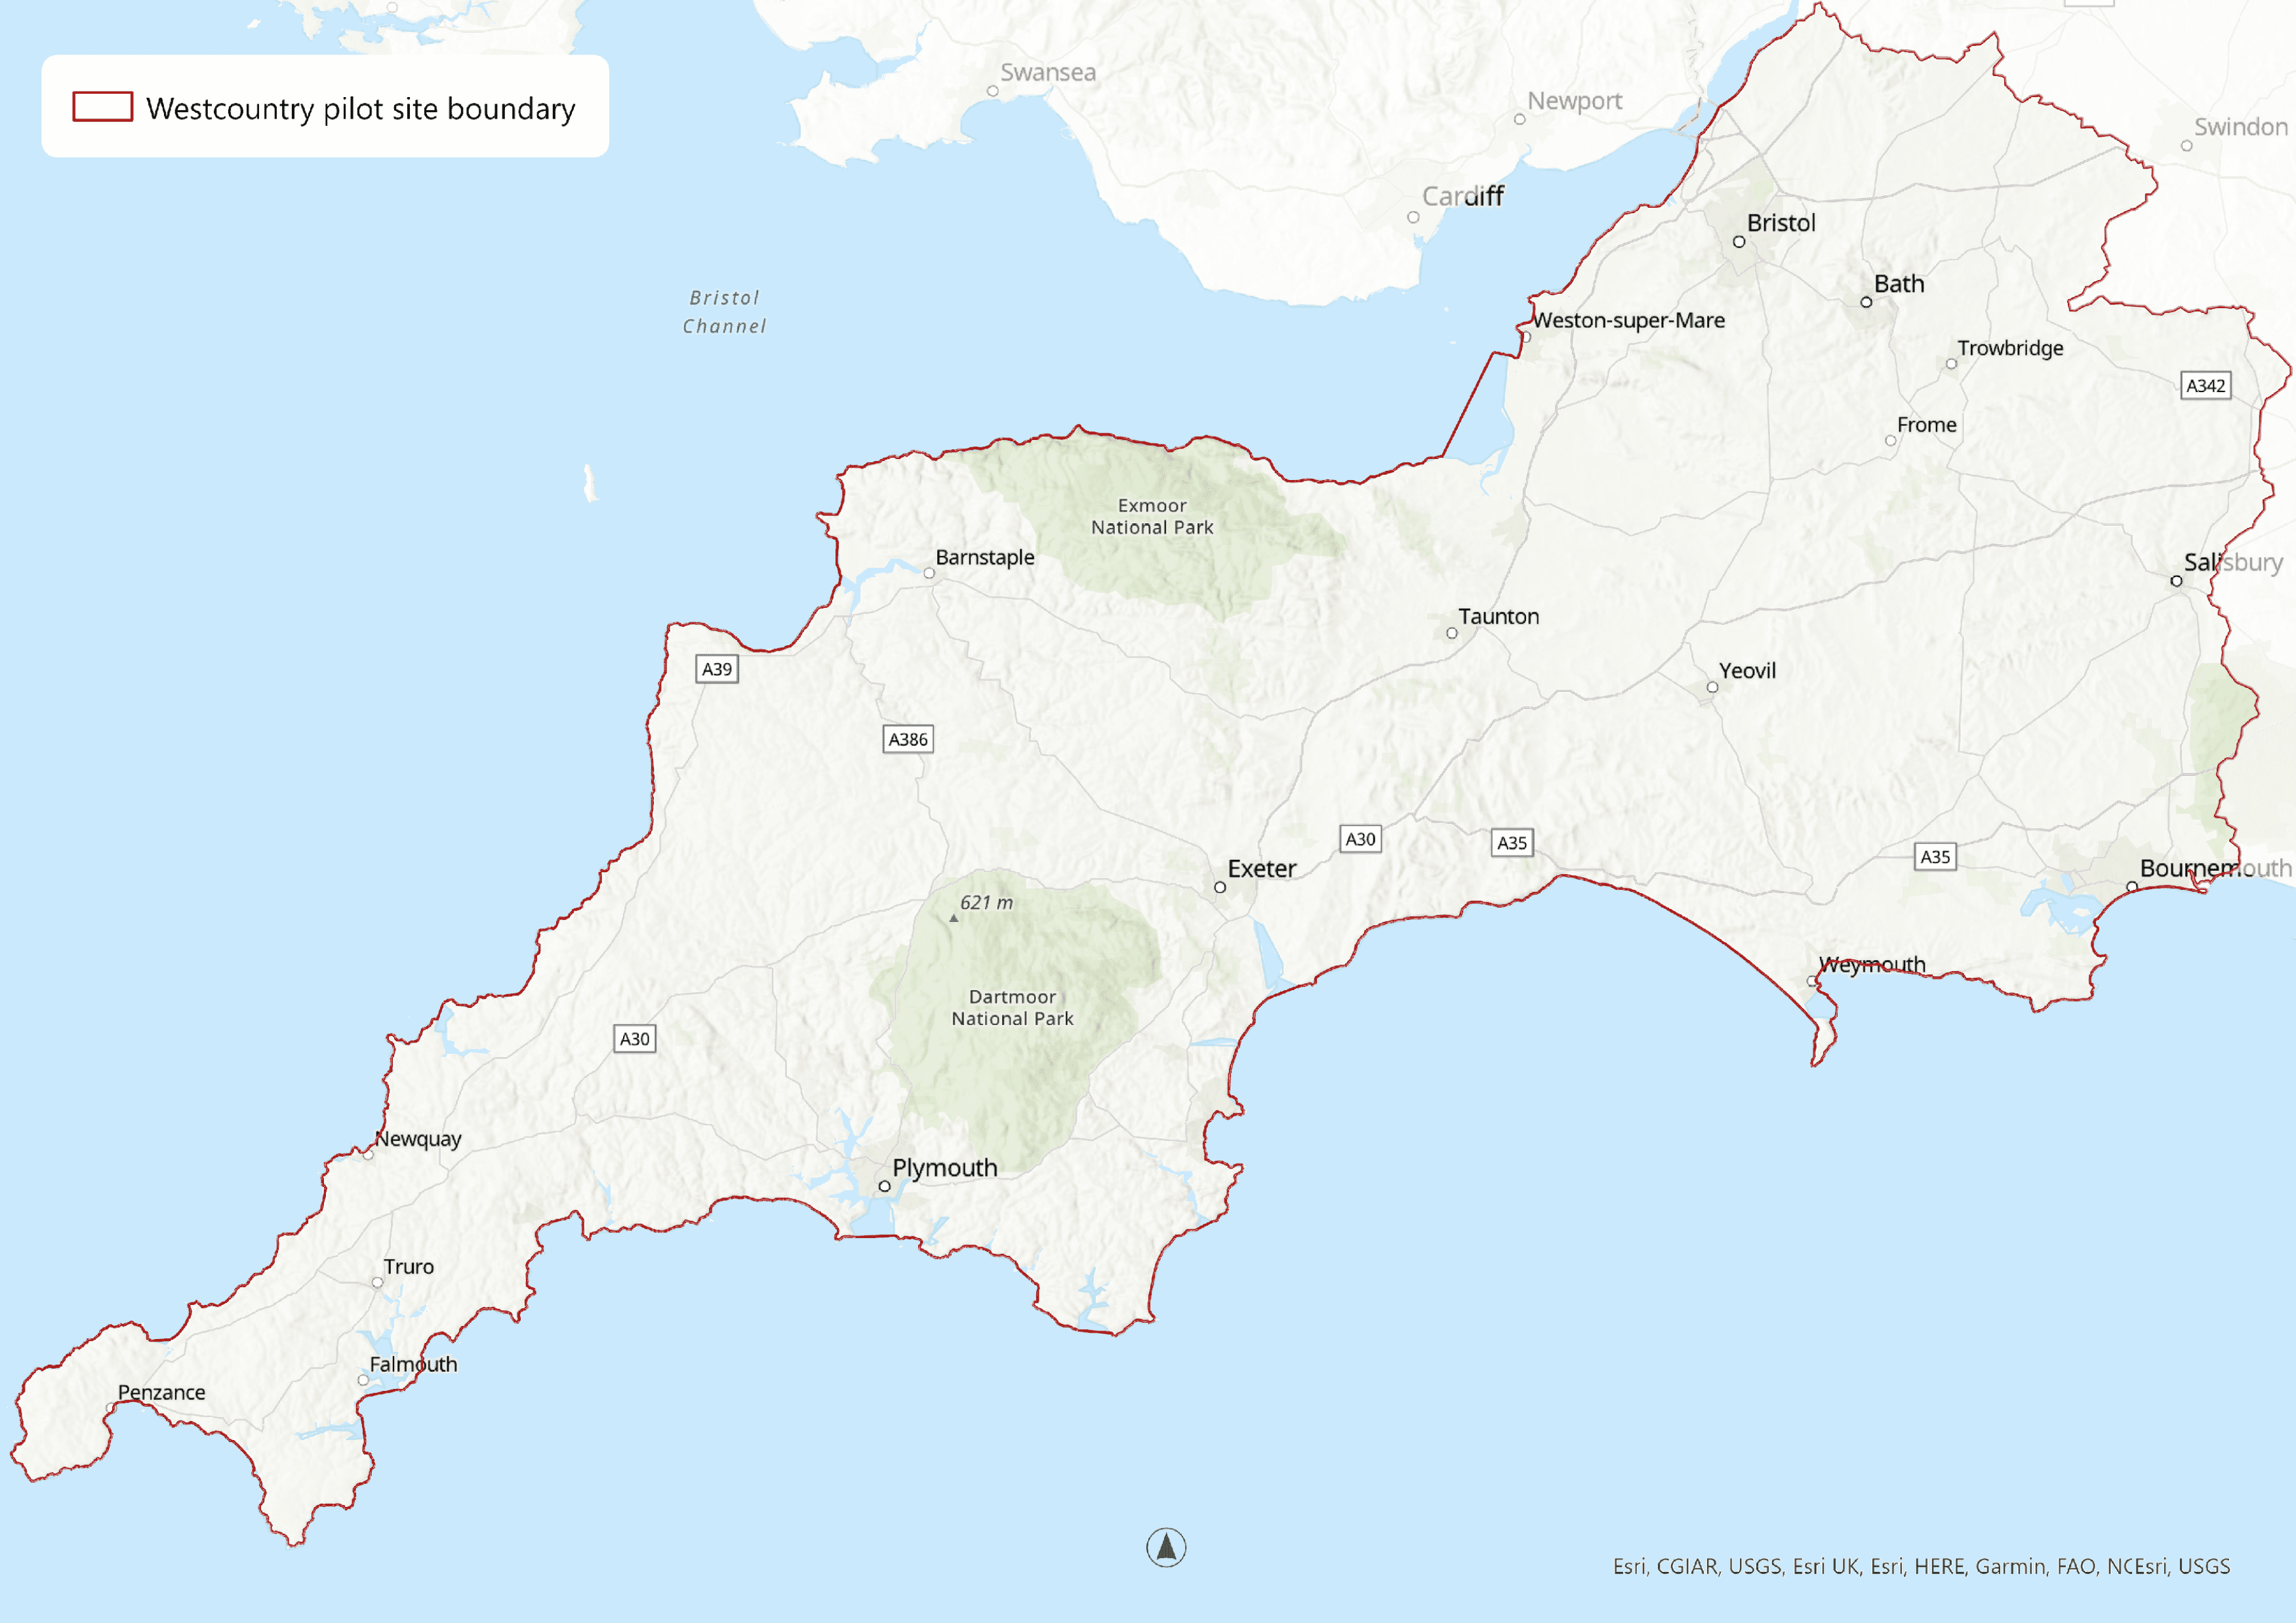Click the 621 m elevation label

pos(986,903)
